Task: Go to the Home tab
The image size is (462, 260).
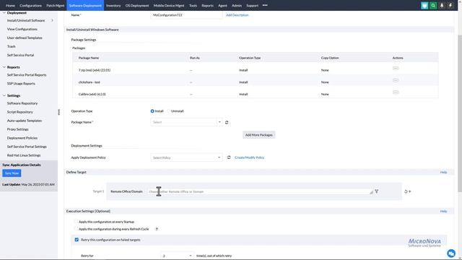Action: click(x=10, y=5)
